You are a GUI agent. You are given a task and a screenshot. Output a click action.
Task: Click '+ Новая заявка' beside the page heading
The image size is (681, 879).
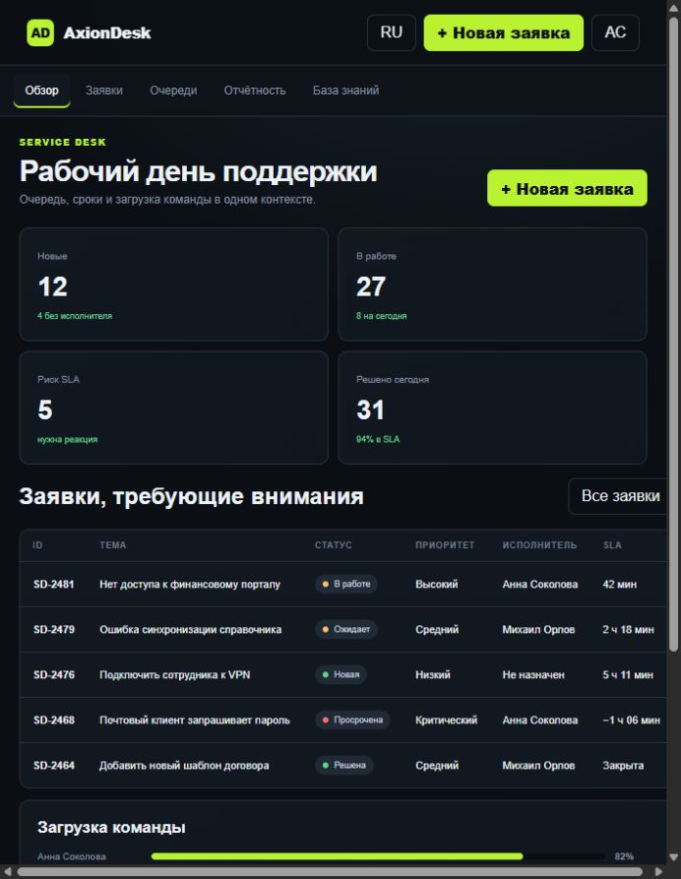(x=567, y=188)
